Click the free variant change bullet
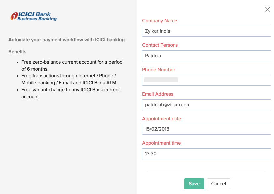 click(x=70, y=93)
